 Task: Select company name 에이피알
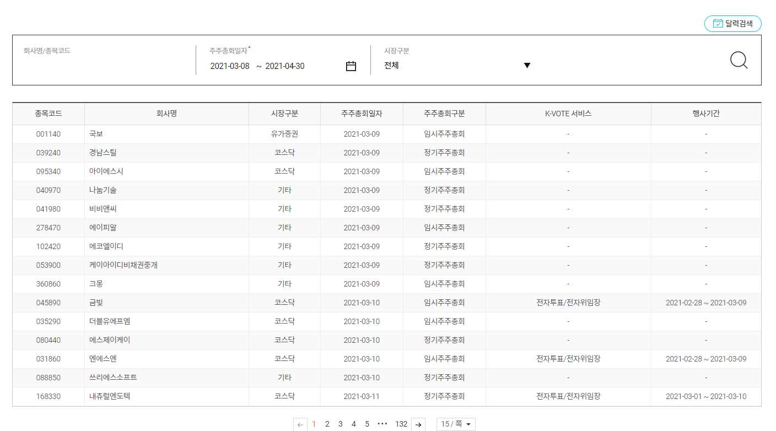pos(103,228)
